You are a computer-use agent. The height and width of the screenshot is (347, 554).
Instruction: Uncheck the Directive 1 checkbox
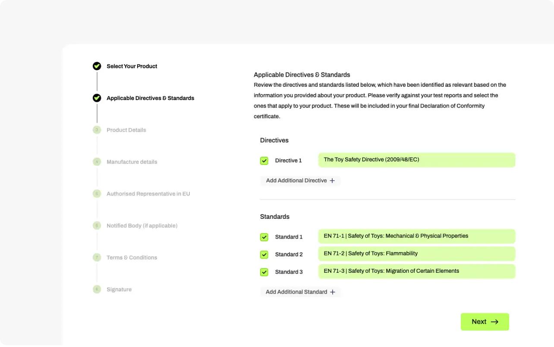click(x=264, y=161)
